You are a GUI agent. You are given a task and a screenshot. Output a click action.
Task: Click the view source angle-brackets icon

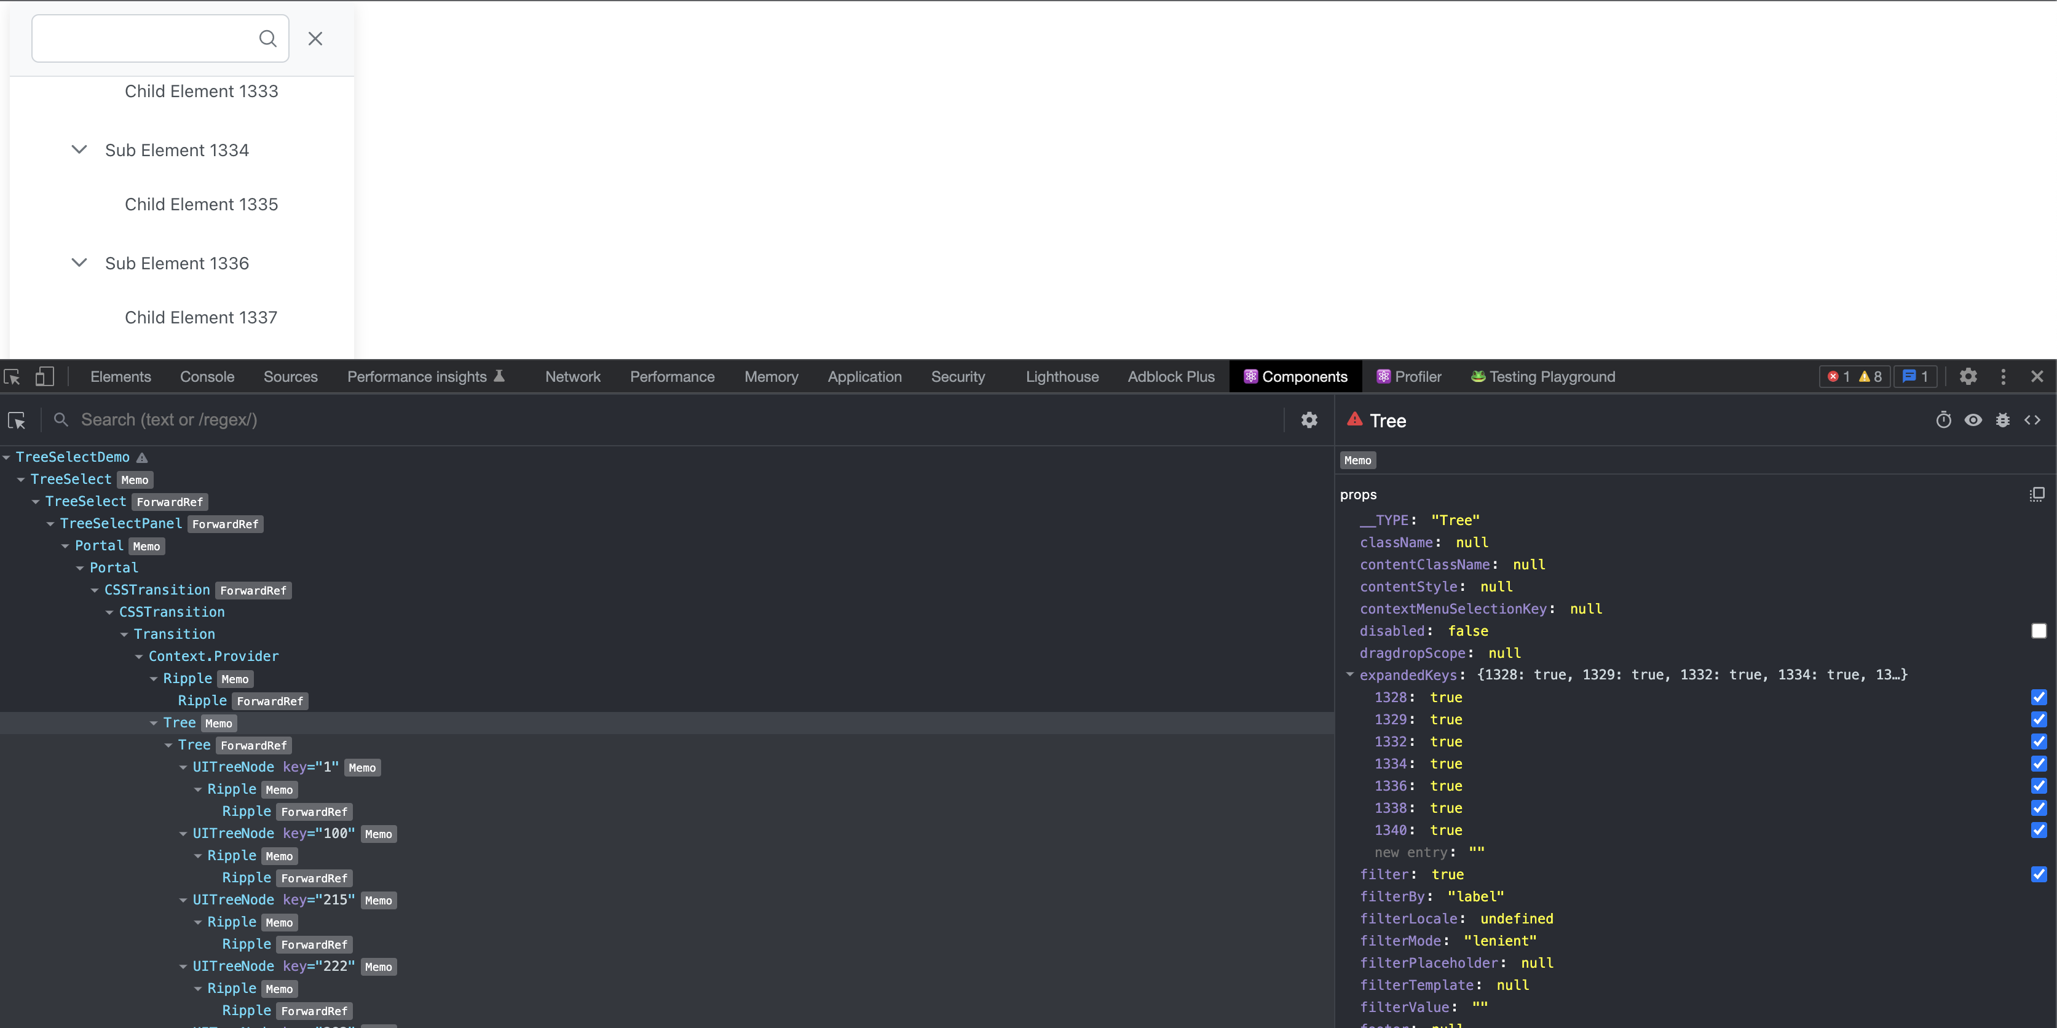click(x=2031, y=420)
